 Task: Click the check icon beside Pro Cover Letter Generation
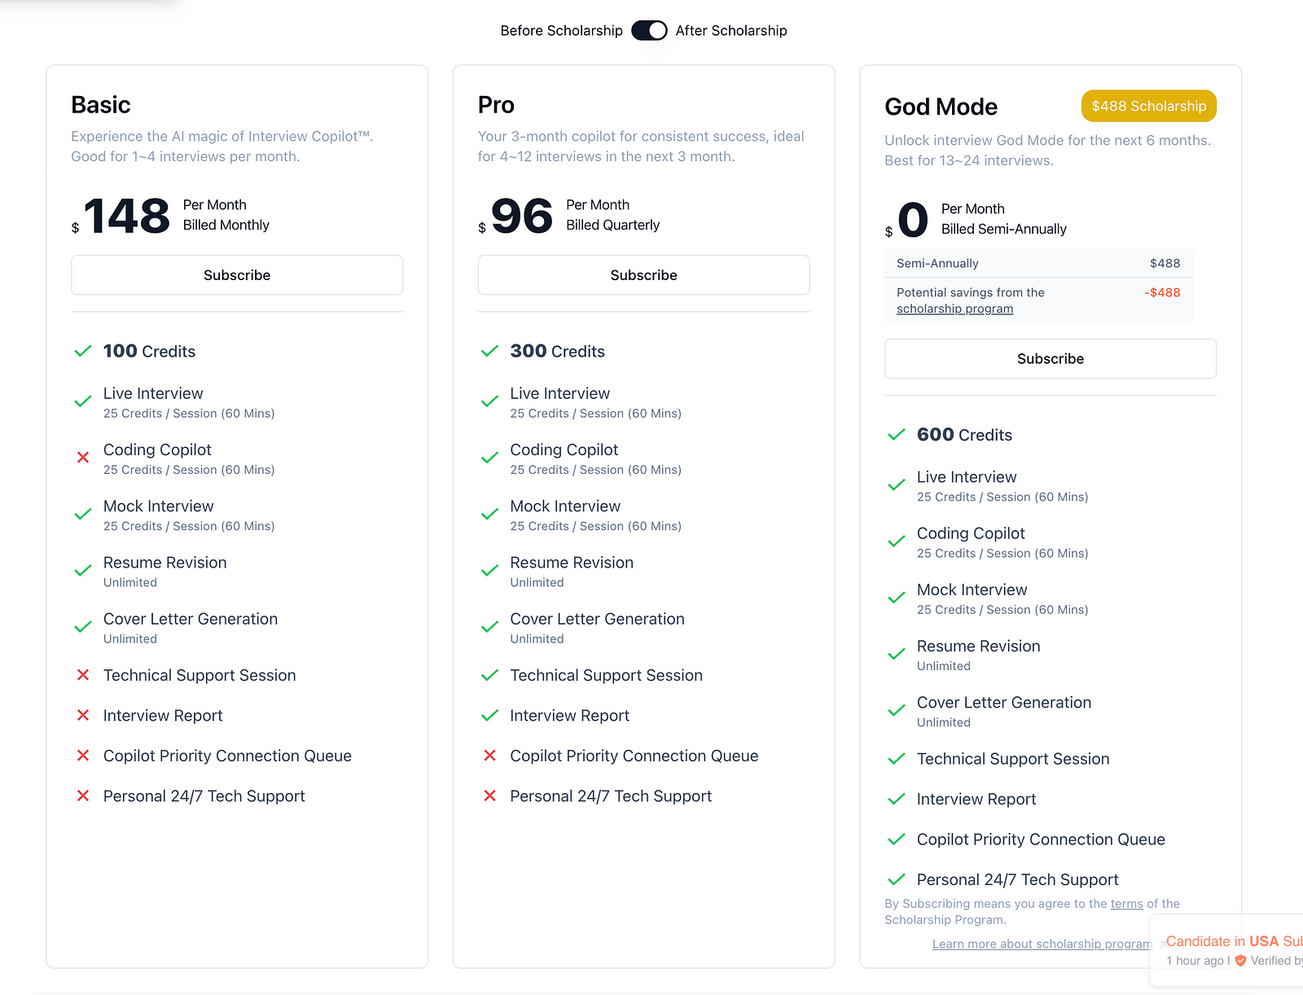point(489,627)
